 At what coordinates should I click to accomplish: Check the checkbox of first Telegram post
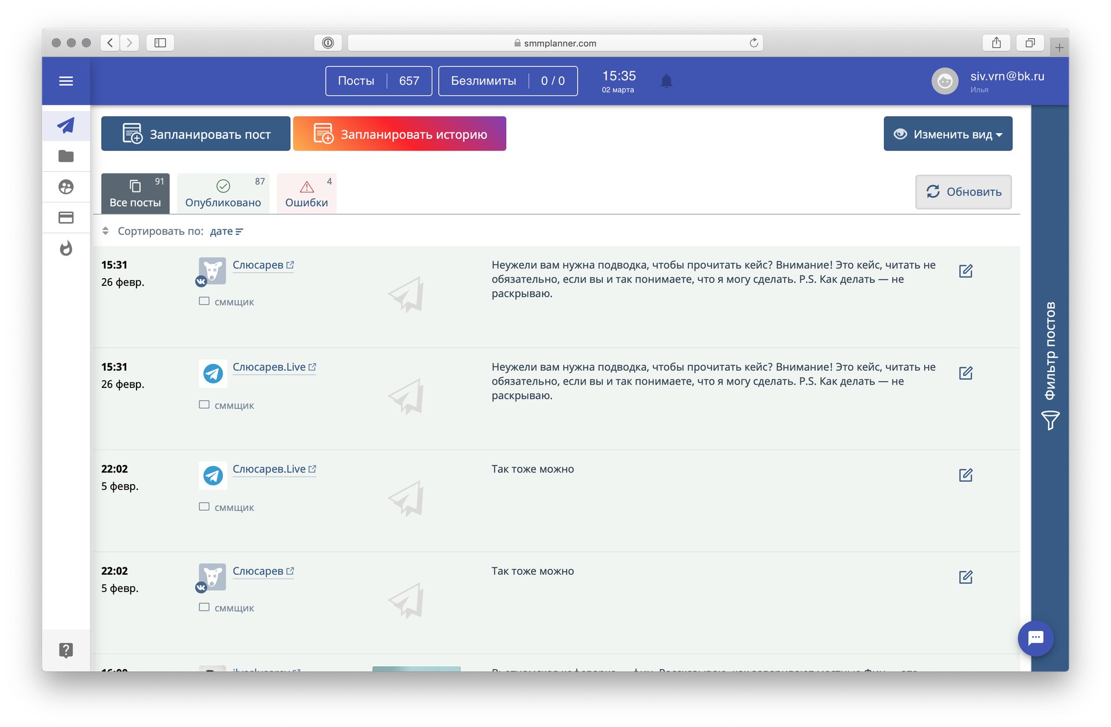click(x=204, y=405)
